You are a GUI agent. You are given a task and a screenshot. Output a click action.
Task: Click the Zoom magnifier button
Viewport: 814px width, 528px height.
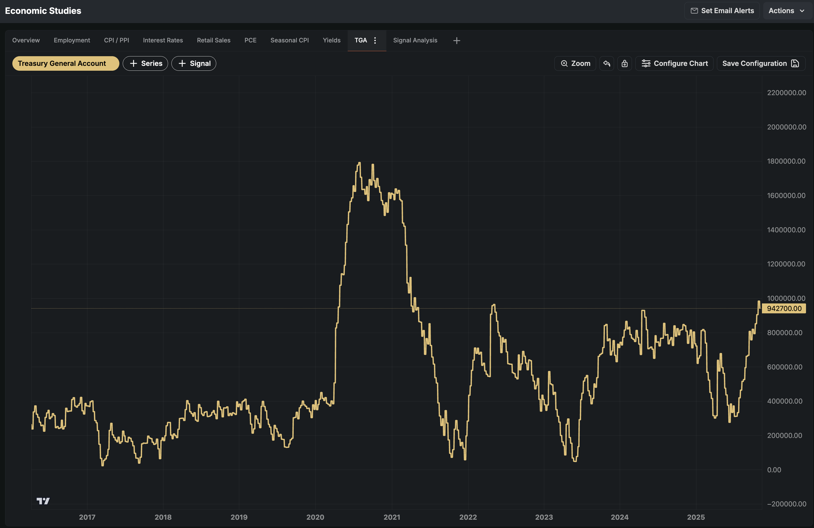pos(575,63)
